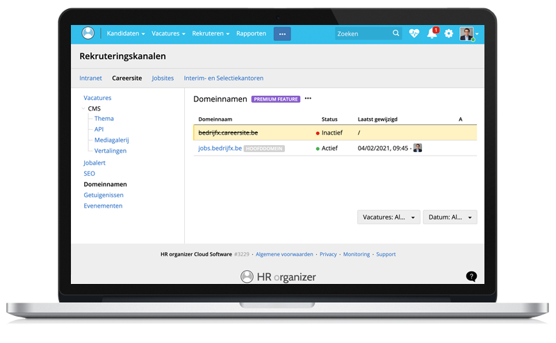The height and width of the screenshot is (343, 556).
Task: Open the Algemene voorwaarden footer link
Action: coord(284,254)
